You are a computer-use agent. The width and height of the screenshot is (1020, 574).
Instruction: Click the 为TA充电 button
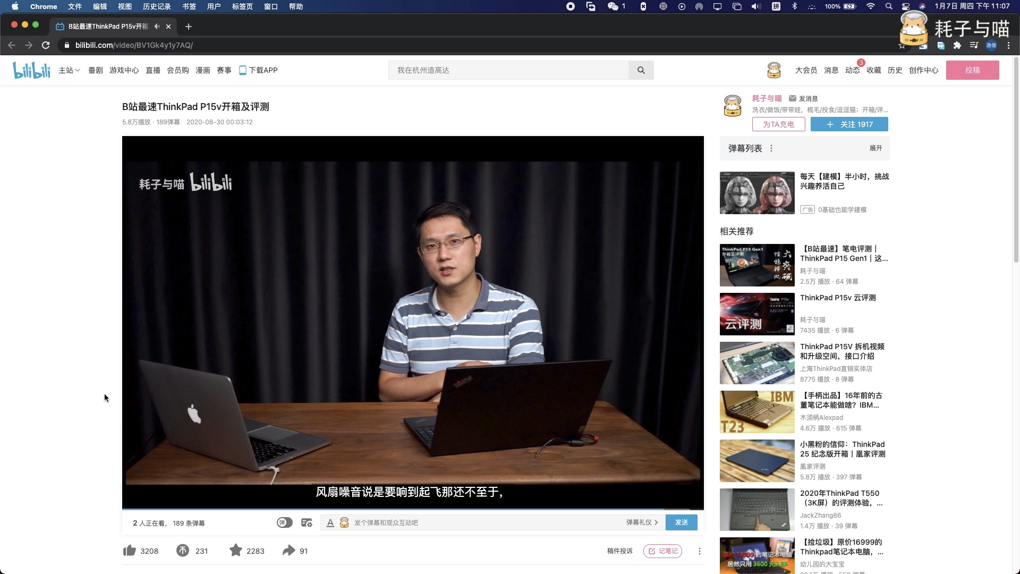tap(778, 124)
